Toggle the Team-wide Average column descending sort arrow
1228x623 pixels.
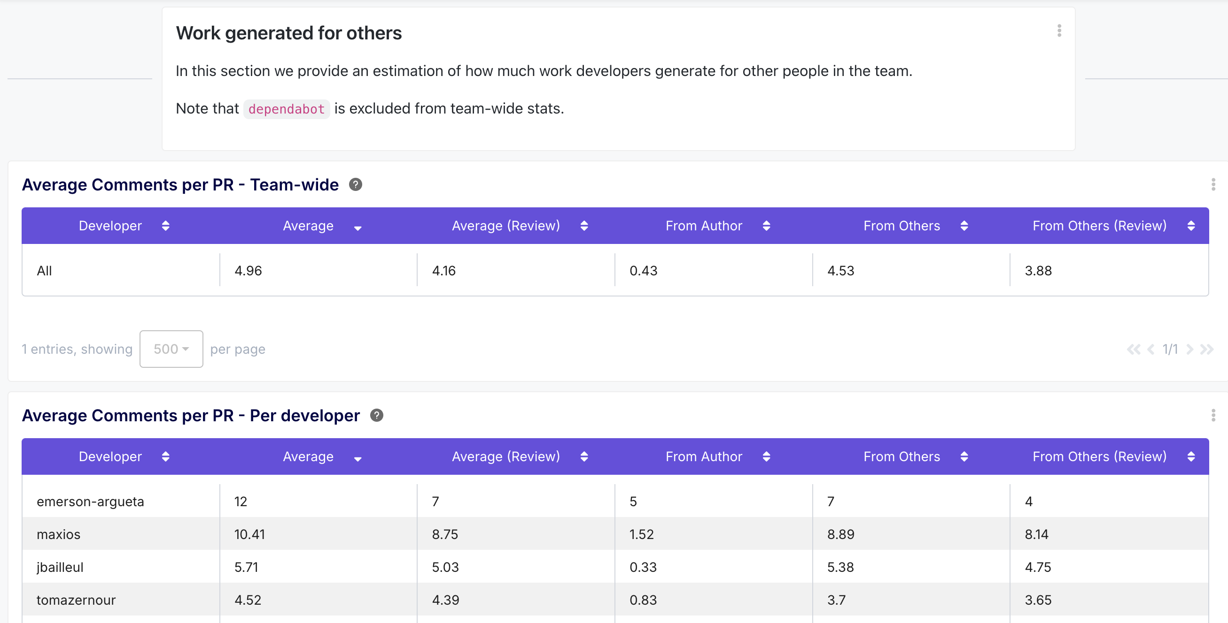[358, 228]
